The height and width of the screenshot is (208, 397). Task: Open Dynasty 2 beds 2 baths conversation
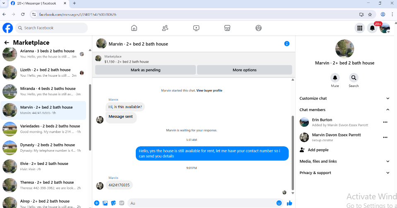click(x=43, y=148)
